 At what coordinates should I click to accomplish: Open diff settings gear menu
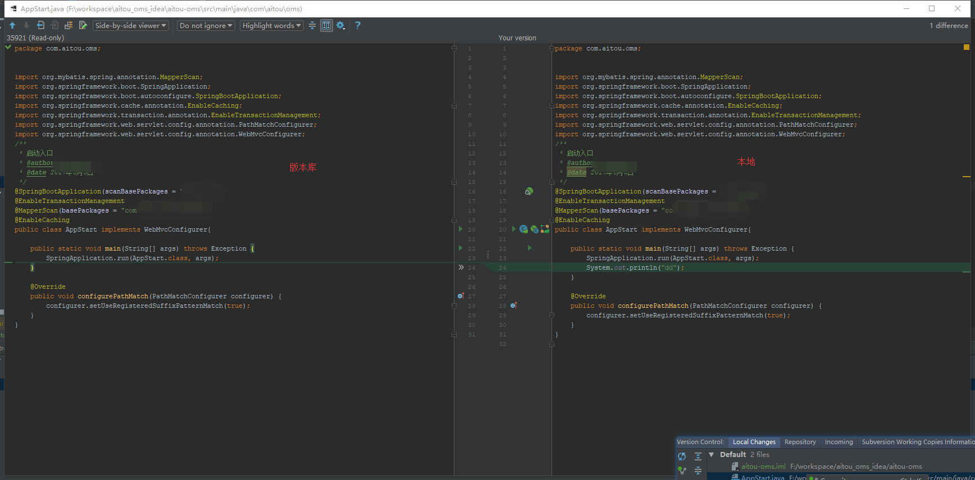(340, 25)
